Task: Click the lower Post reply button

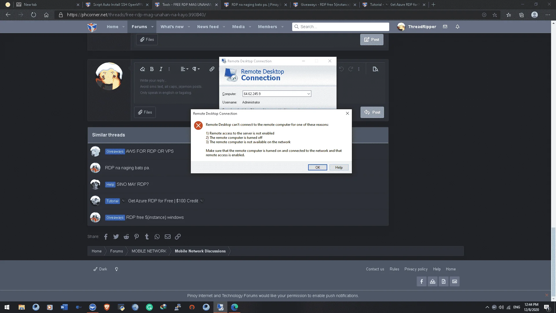Action: click(x=372, y=112)
